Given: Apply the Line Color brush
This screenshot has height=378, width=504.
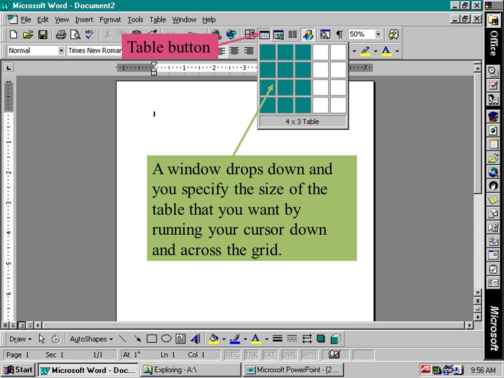Looking at the screenshot, I should (236, 339).
